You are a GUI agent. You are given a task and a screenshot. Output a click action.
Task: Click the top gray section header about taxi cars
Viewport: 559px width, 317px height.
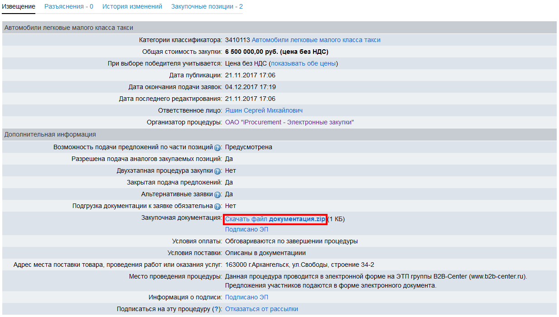68,28
